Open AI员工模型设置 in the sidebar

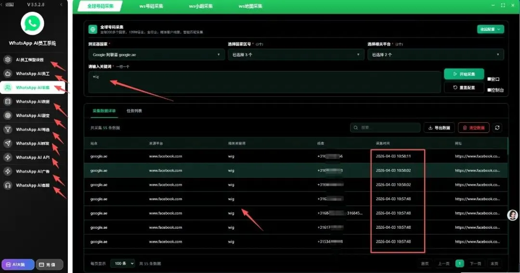pyautogui.click(x=33, y=60)
